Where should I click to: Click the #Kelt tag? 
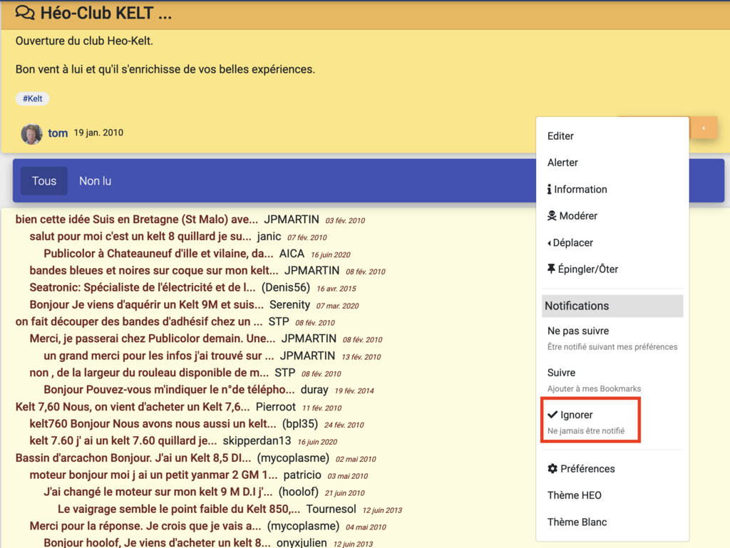point(32,98)
